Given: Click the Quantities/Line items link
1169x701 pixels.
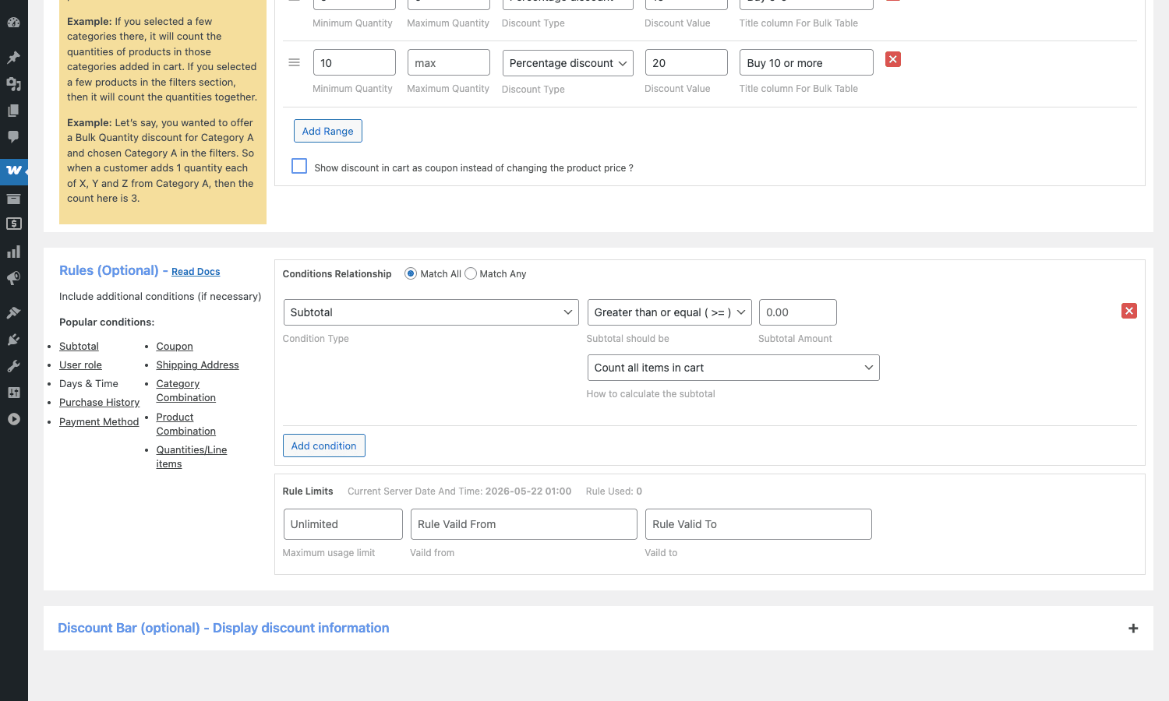Looking at the screenshot, I should coord(191,457).
